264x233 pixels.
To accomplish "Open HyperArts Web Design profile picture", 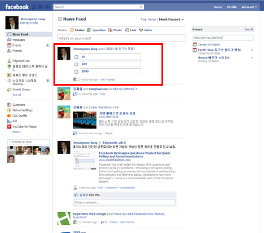I will point(64,218).
